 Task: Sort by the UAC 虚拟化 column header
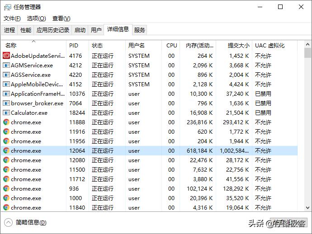tap(275, 45)
